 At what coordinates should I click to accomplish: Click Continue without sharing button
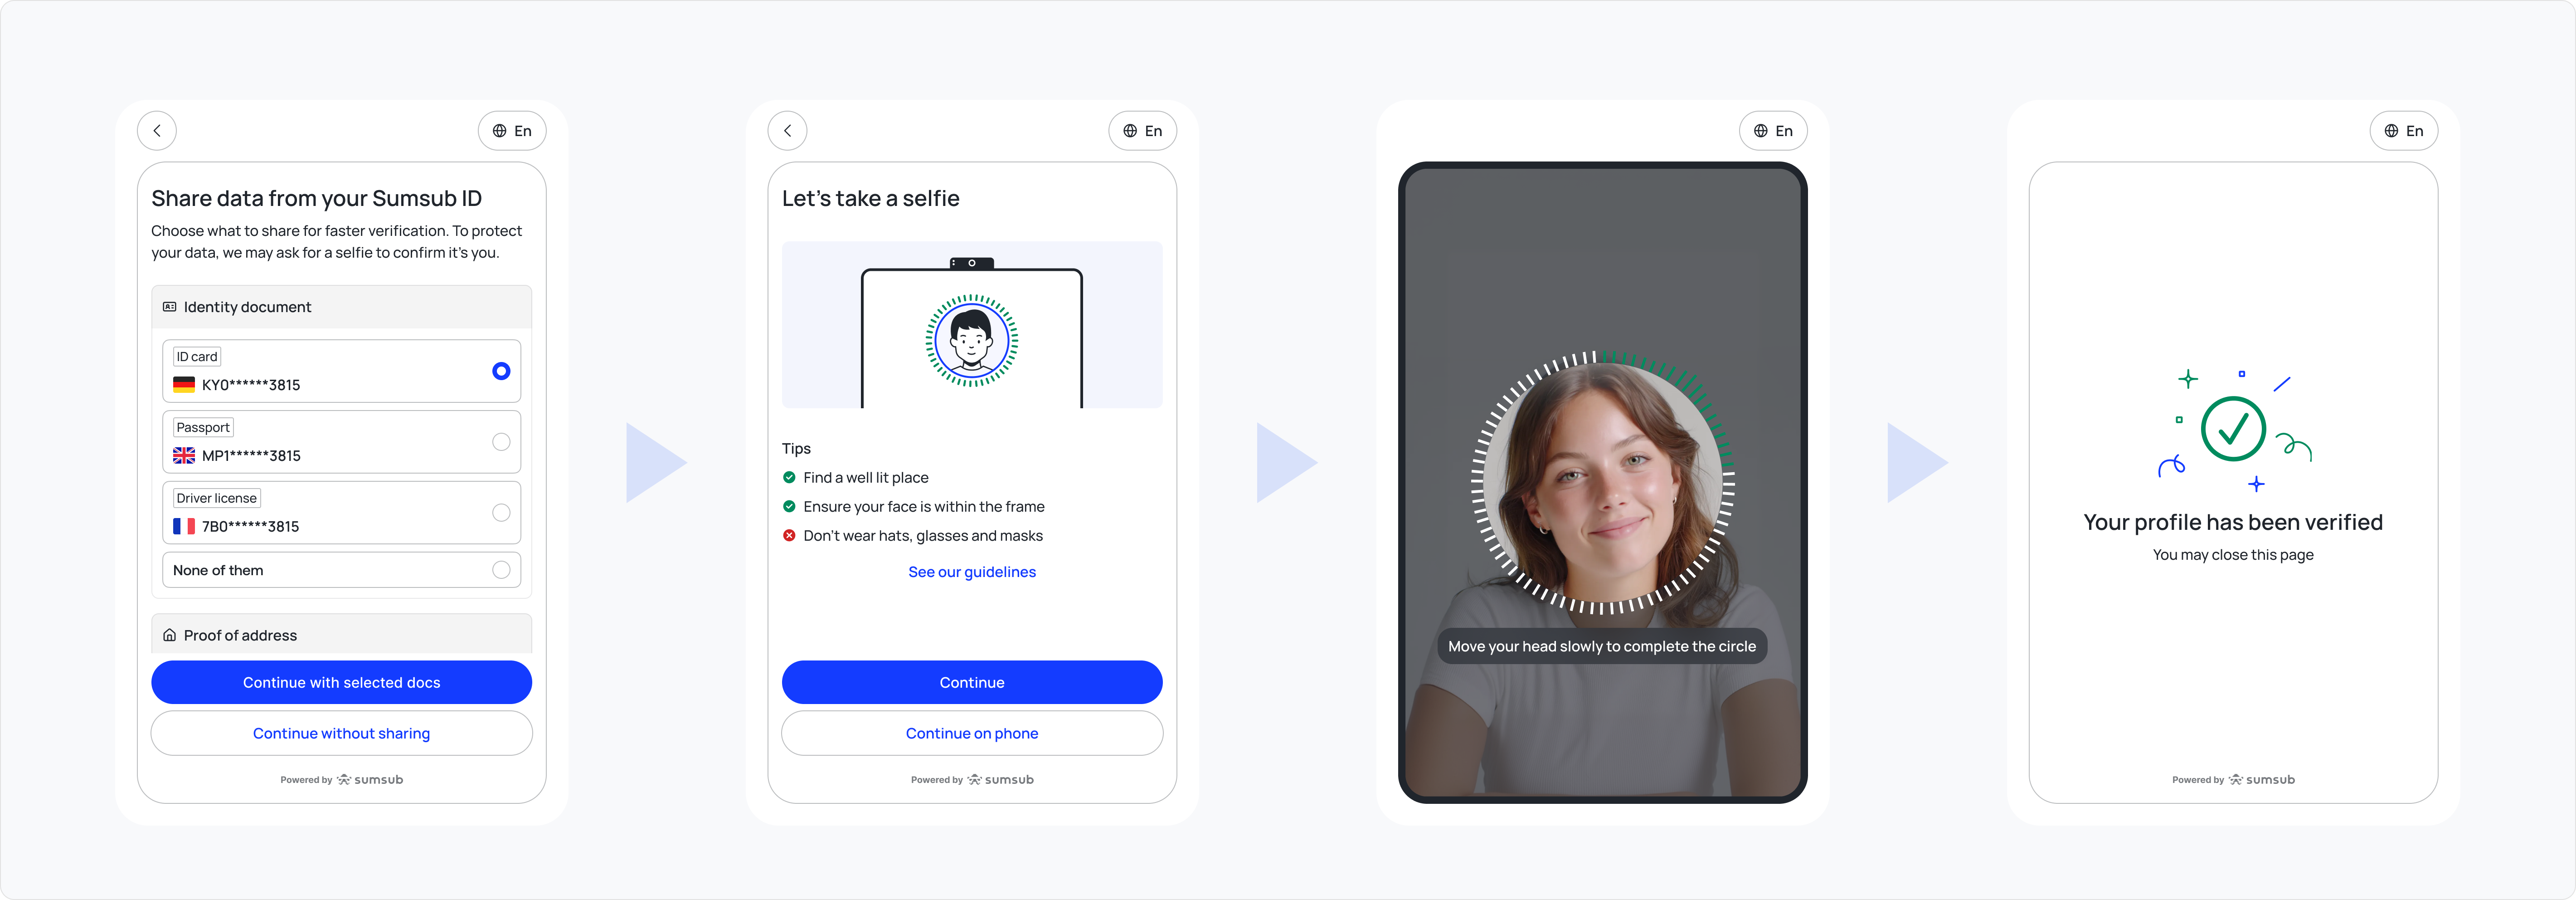pos(341,734)
